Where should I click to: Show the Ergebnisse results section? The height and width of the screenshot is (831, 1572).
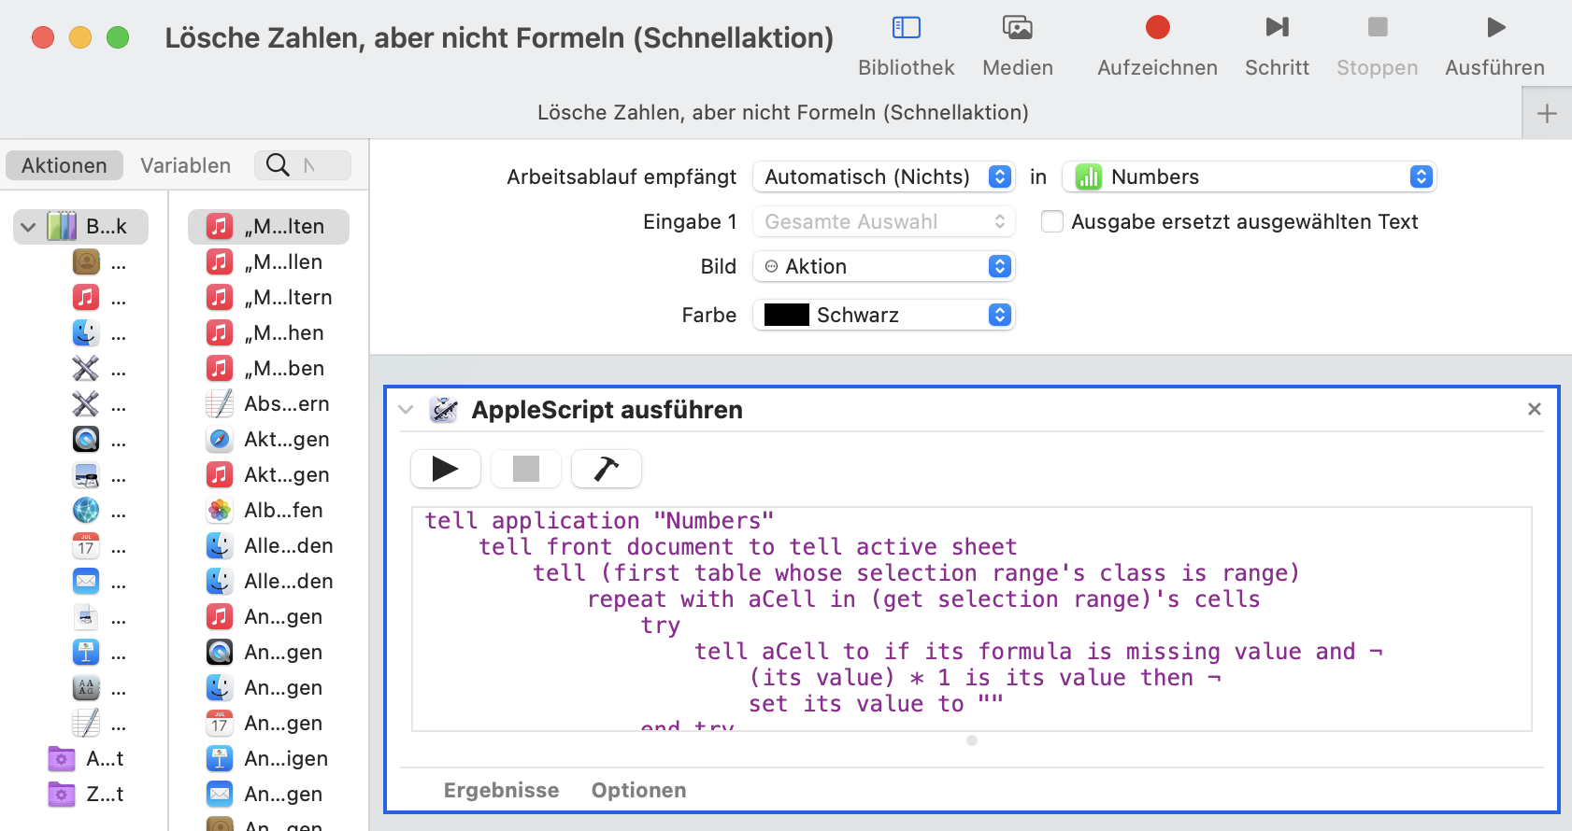click(x=501, y=791)
